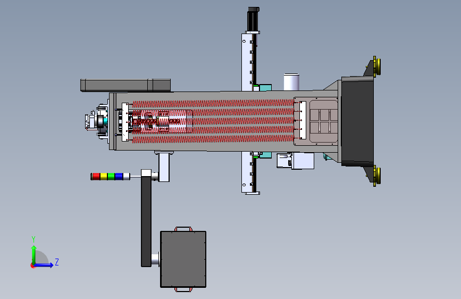Select the black vertical support arm
Viewport: 461px width, 299px height.
point(146,221)
